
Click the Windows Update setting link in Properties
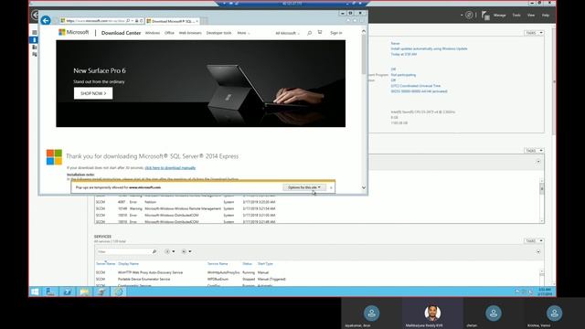coord(429,48)
